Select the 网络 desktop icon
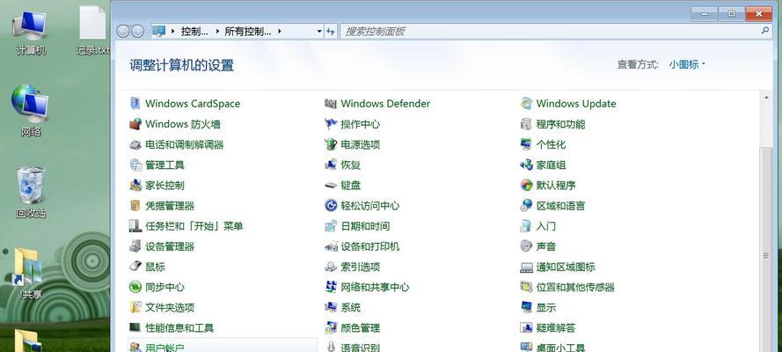 (31, 110)
